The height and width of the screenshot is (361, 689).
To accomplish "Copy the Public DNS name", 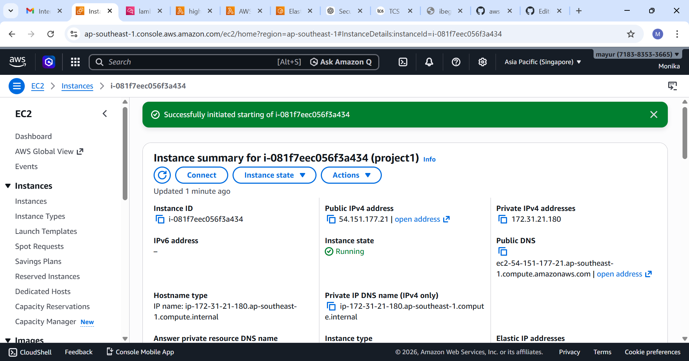I will click(502, 251).
